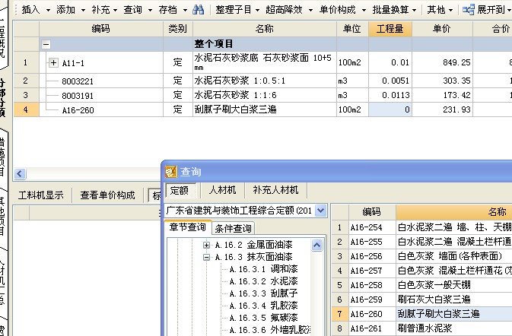This screenshot has height=336, width=512.
Task: Click the query tree scroll up arrow
Action: click(x=316, y=245)
